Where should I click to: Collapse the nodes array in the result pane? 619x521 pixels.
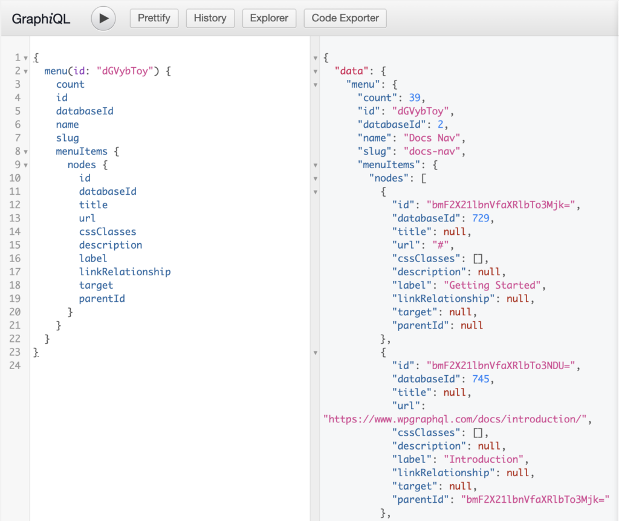(316, 178)
